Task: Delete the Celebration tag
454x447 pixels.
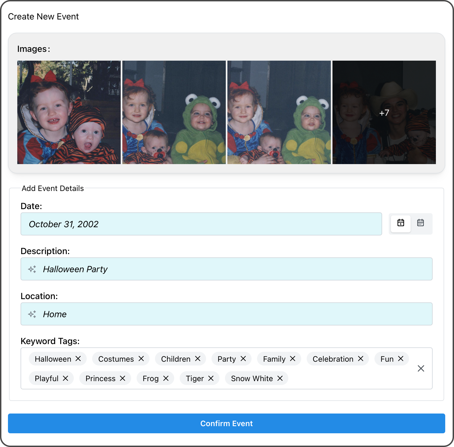Action: coord(360,359)
